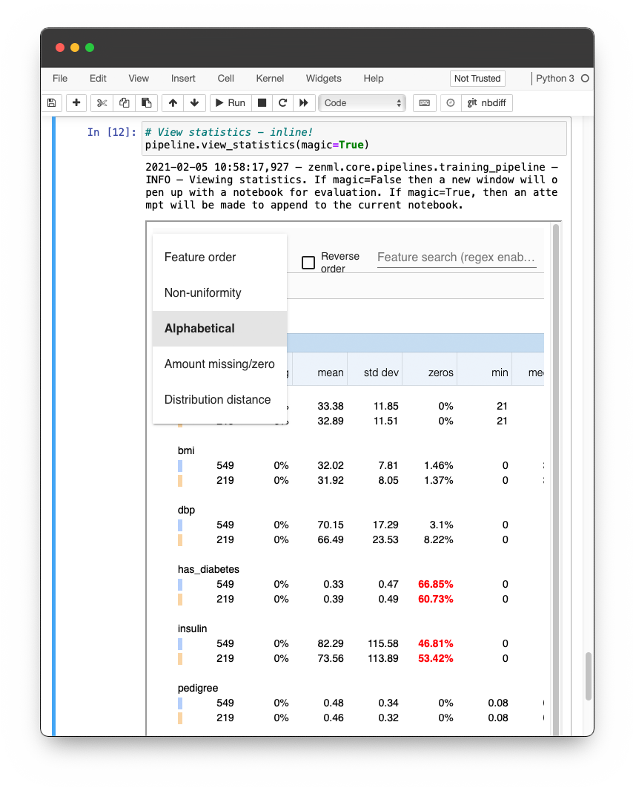Click the clock icon next to nbdiff
This screenshot has height=791, width=636.
coord(451,103)
